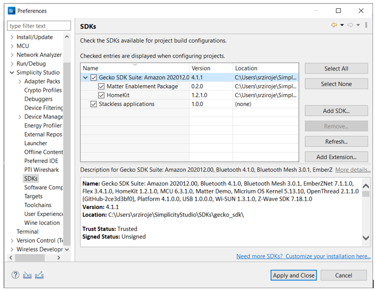Focus the type filter text field
The width and height of the screenshot is (376, 290).
(x=39, y=25)
